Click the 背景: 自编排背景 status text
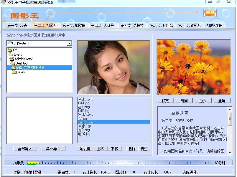The width and height of the screenshot is (237, 177). [x=27, y=172]
